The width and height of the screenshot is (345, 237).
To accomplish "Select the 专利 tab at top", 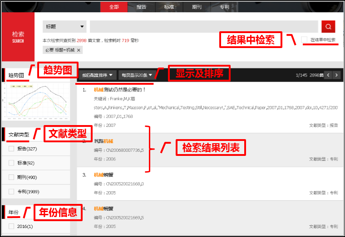I will coord(224,7).
